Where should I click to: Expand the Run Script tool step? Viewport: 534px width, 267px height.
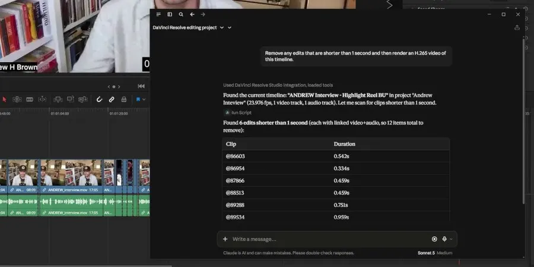click(238, 112)
